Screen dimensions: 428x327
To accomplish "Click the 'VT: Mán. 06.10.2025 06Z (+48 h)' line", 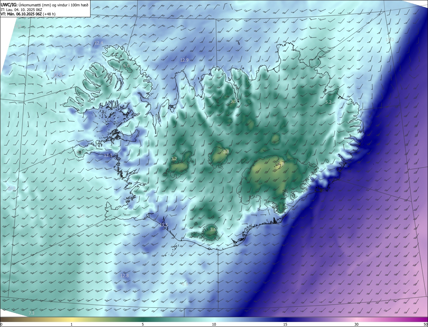I will (28, 14).
